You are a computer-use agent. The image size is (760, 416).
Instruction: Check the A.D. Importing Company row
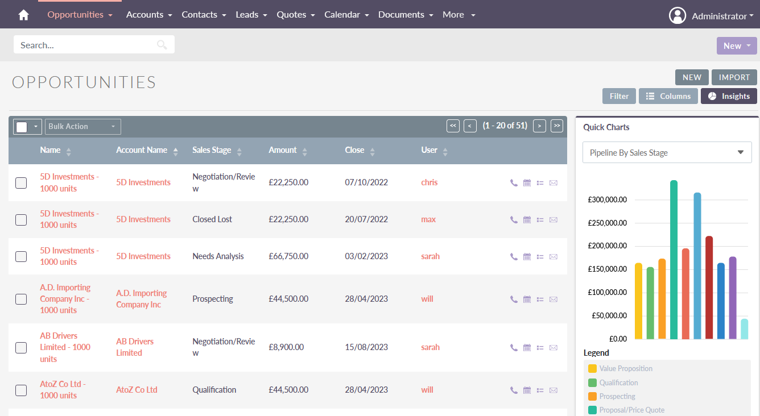click(x=21, y=299)
